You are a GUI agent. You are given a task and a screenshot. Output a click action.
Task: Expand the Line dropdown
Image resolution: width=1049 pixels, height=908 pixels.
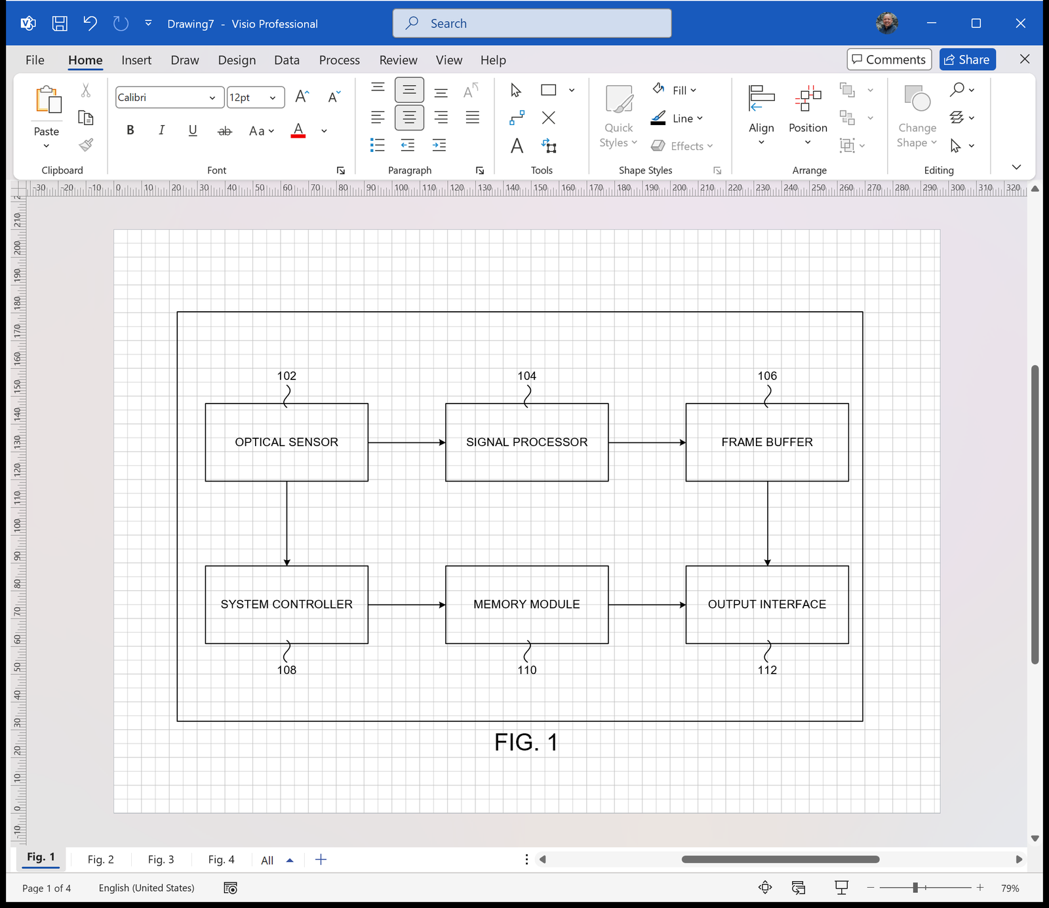point(677,118)
